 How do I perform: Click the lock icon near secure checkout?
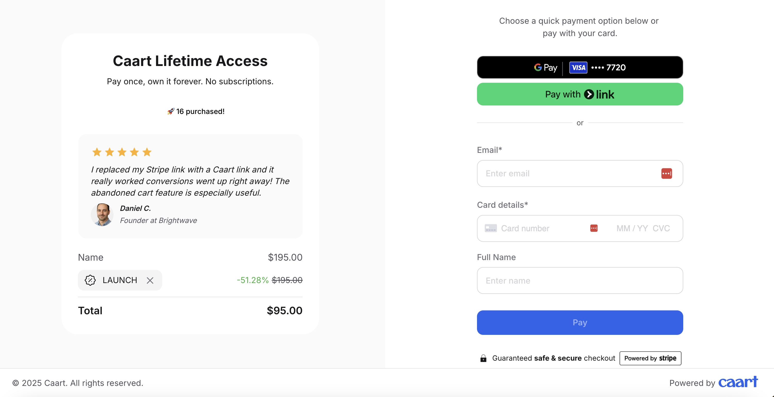click(x=483, y=358)
